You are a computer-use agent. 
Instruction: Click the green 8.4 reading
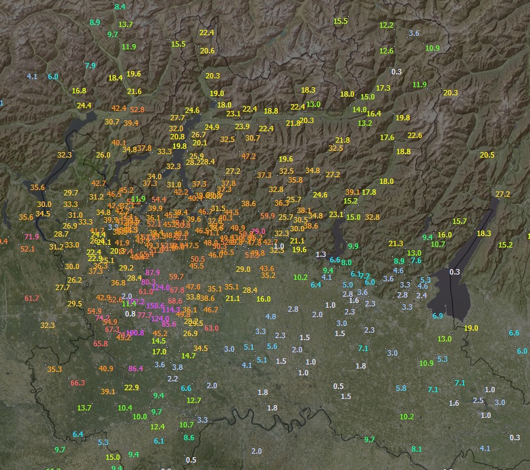[x=120, y=7]
